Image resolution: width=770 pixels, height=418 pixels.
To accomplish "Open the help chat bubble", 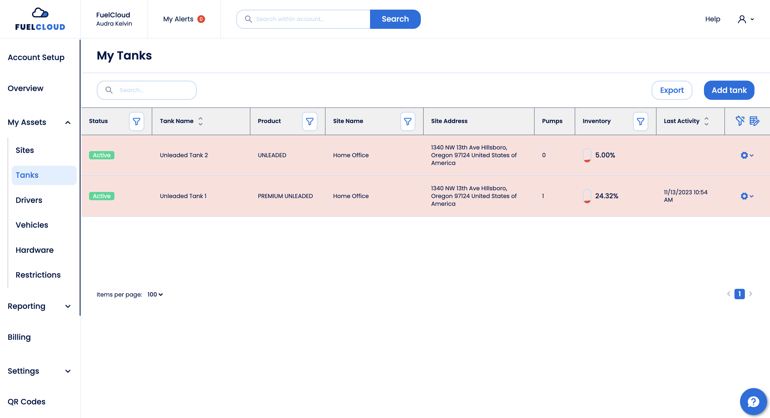I will click(x=753, y=401).
